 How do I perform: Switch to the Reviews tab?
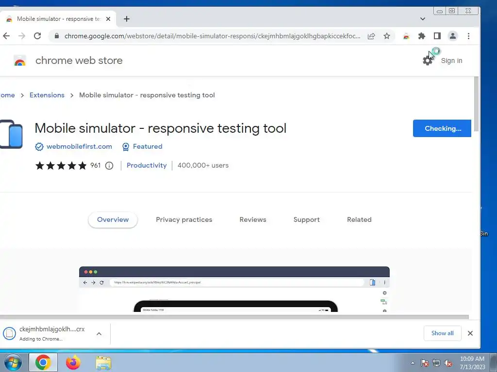click(x=252, y=219)
